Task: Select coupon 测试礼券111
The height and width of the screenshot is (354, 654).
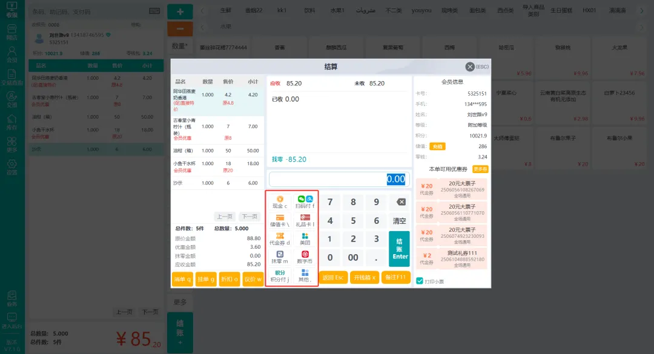Action: point(451,259)
